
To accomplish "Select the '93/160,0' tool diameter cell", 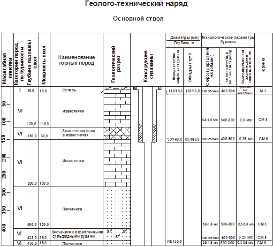I will 174,139.
